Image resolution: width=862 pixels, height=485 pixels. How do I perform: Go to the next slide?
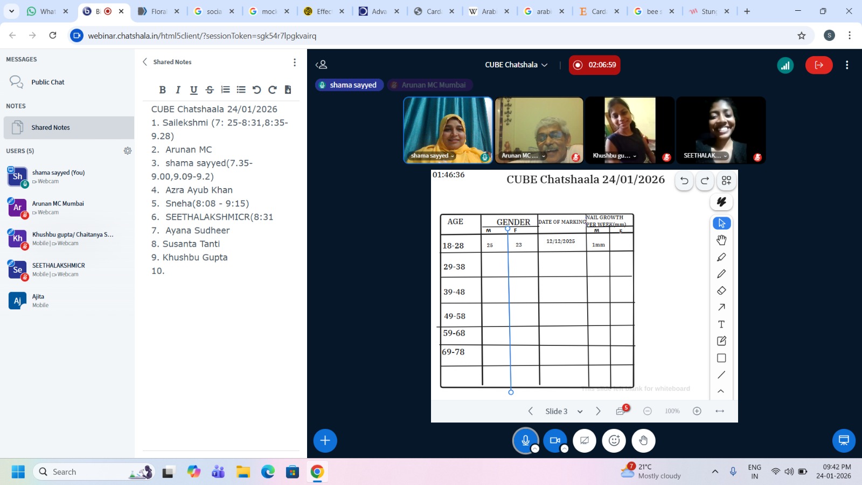[x=598, y=411]
